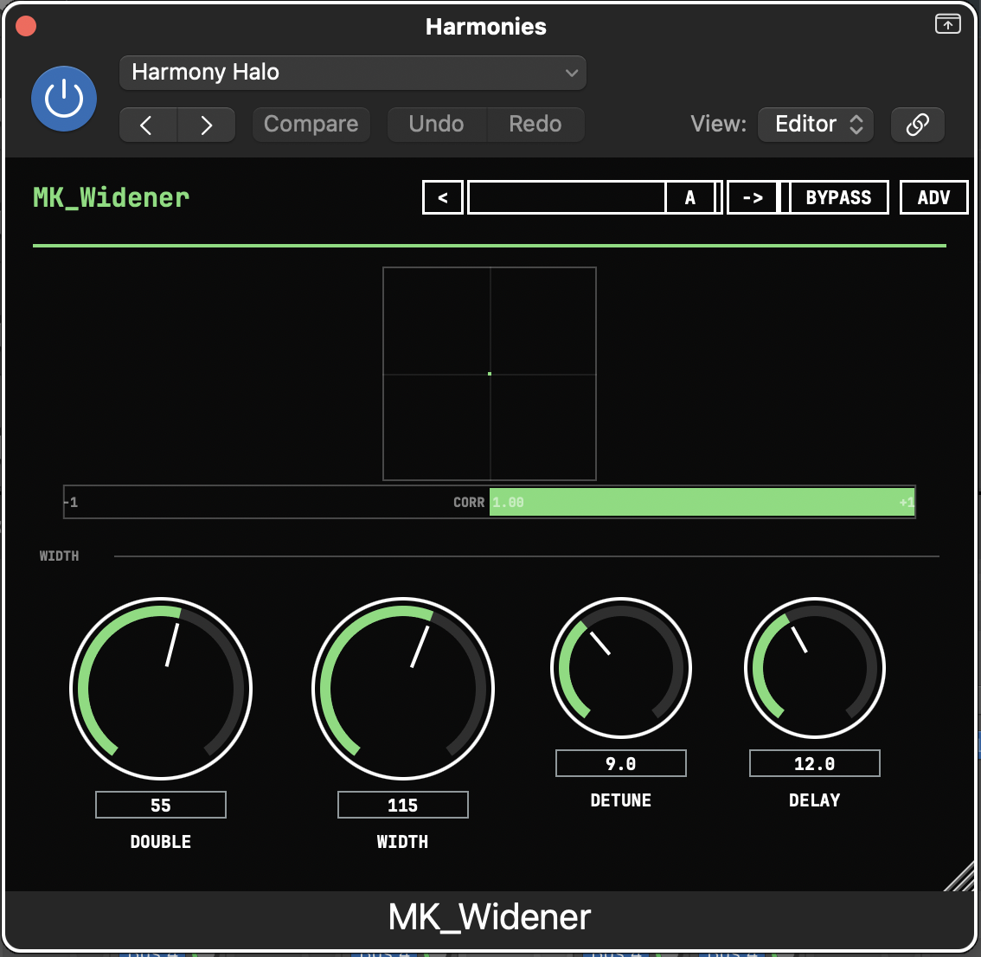Image resolution: width=981 pixels, height=957 pixels.
Task: Click the DELAY knob
Action: click(x=815, y=668)
